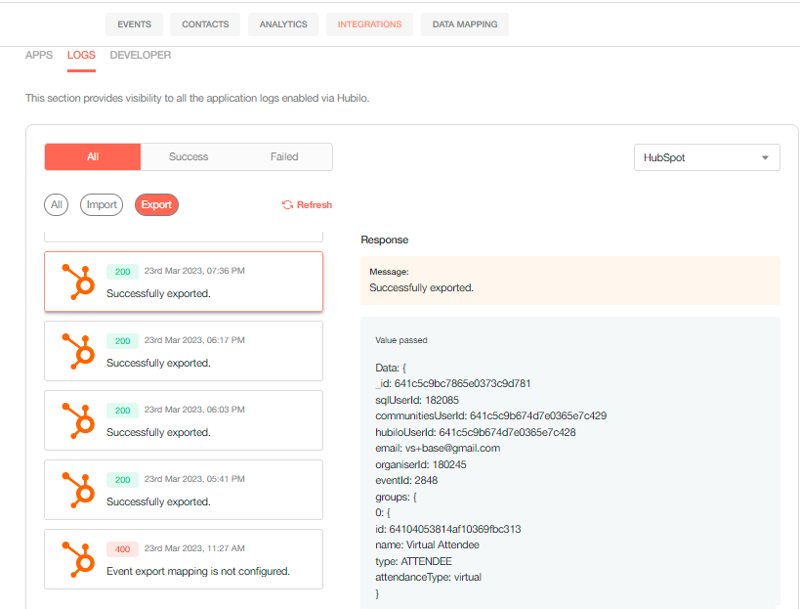The height and width of the screenshot is (609, 800).
Task: Switch to the APPS sub-tab
Action: tap(39, 55)
